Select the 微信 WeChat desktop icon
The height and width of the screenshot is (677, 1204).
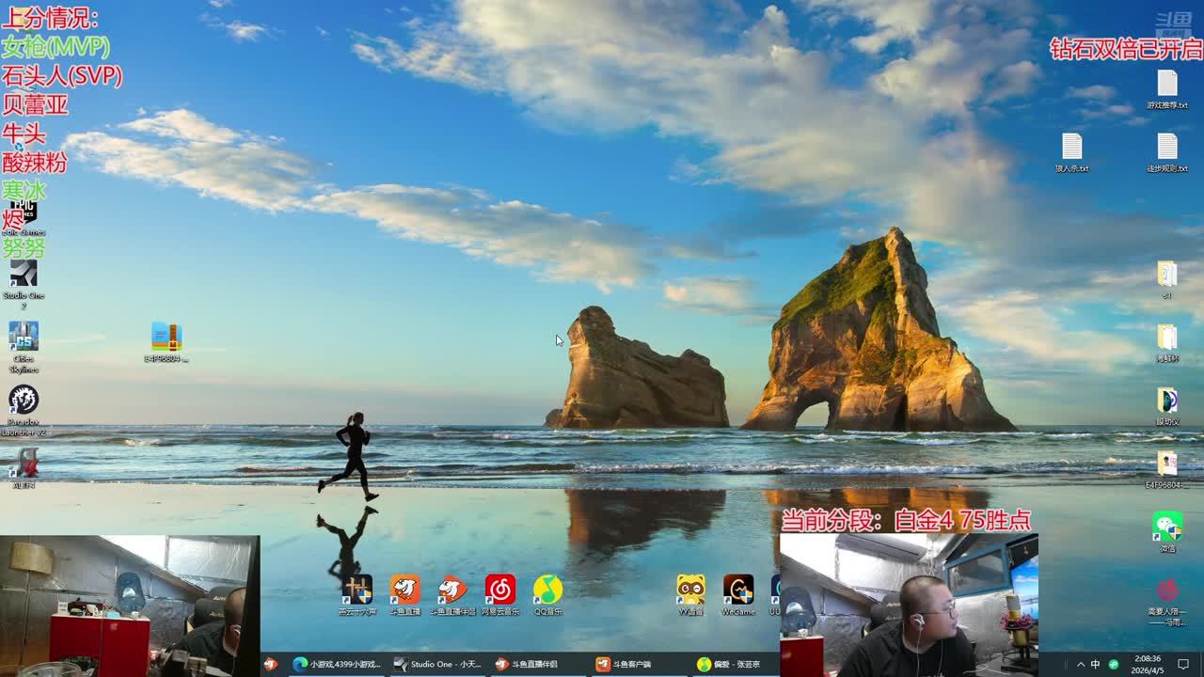(x=1167, y=527)
